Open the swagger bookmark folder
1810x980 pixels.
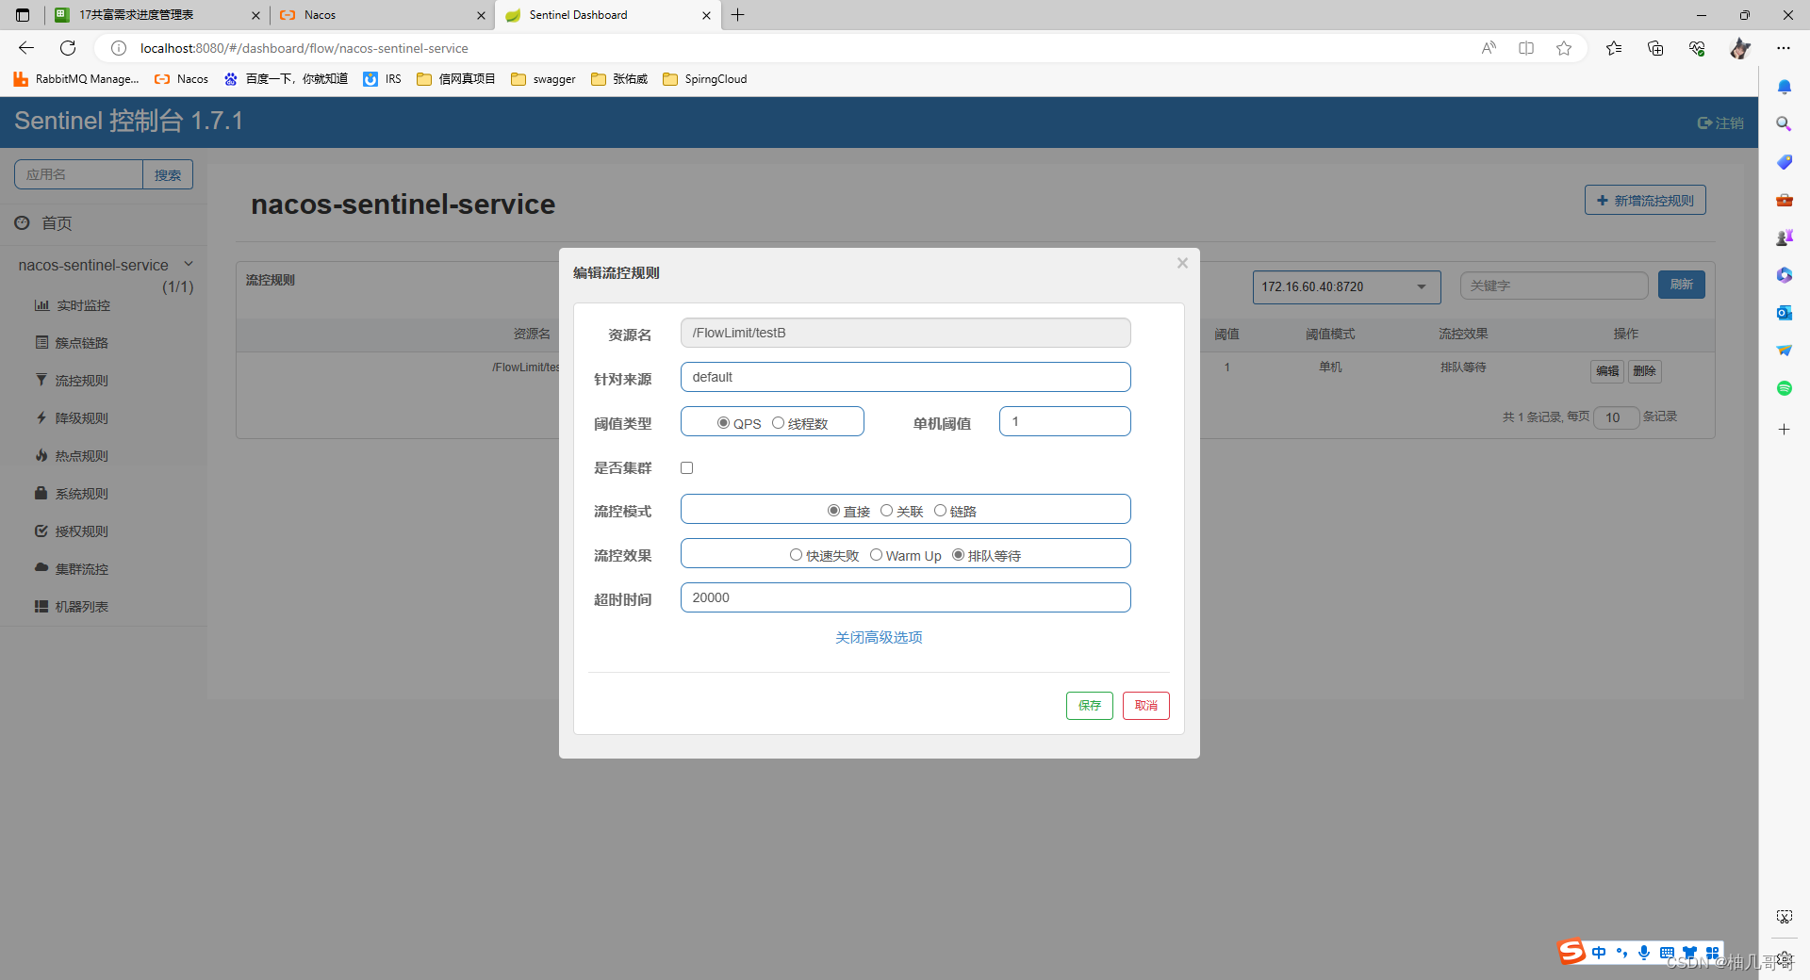(x=543, y=79)
